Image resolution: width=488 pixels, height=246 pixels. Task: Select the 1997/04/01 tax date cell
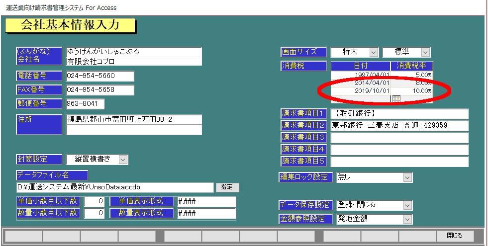click(x=360, y=75)
